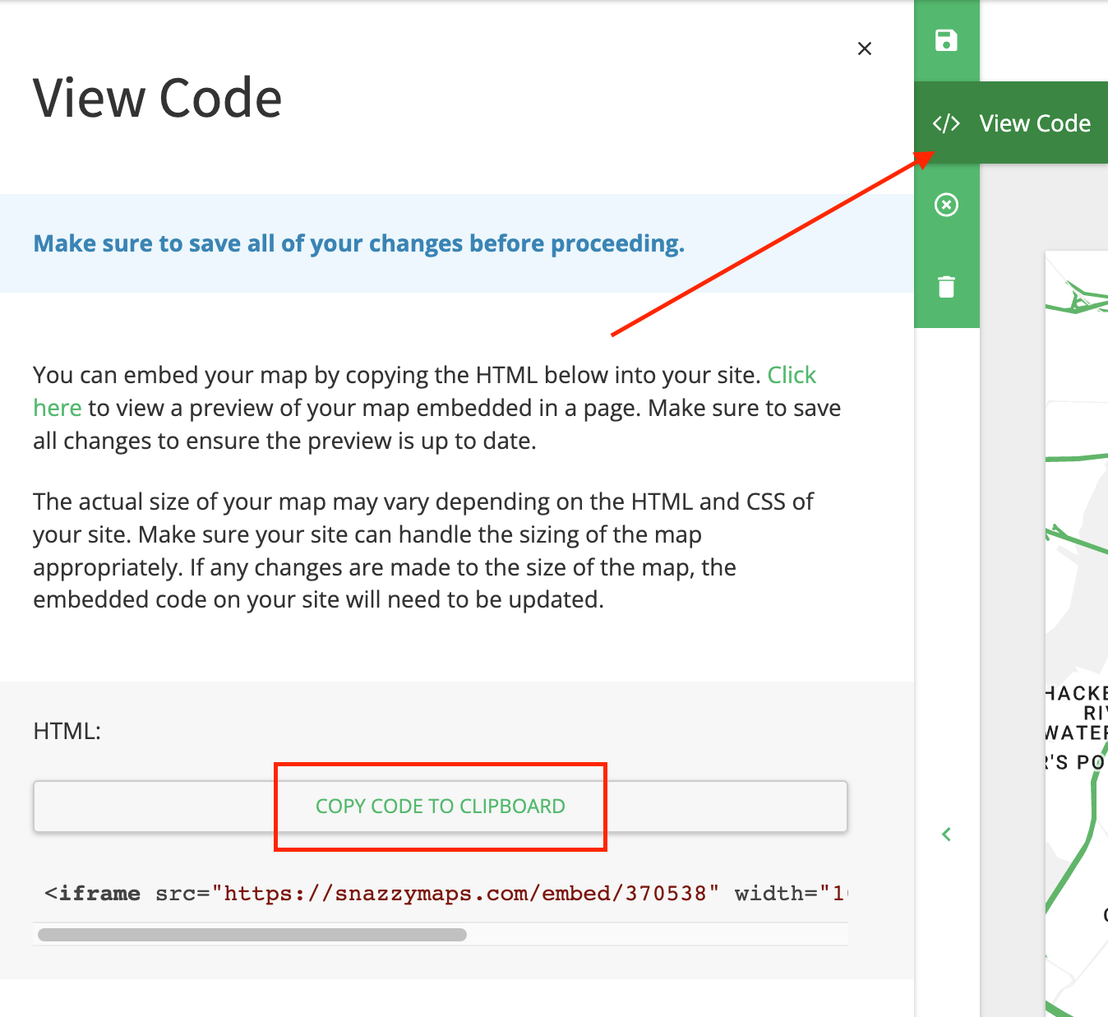The image size is (1108, 1017).
Task: Click the large View Code heading
Action: 157,99
